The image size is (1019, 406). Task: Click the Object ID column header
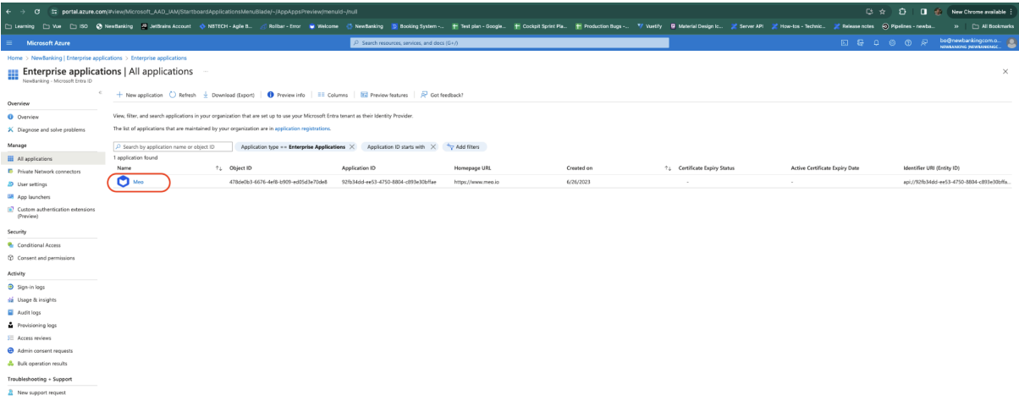[239, 168]
